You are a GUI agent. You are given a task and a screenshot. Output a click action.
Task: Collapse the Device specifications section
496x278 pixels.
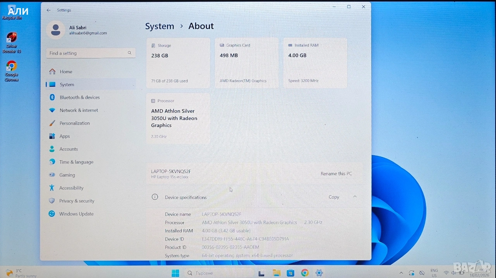(355, 197)
